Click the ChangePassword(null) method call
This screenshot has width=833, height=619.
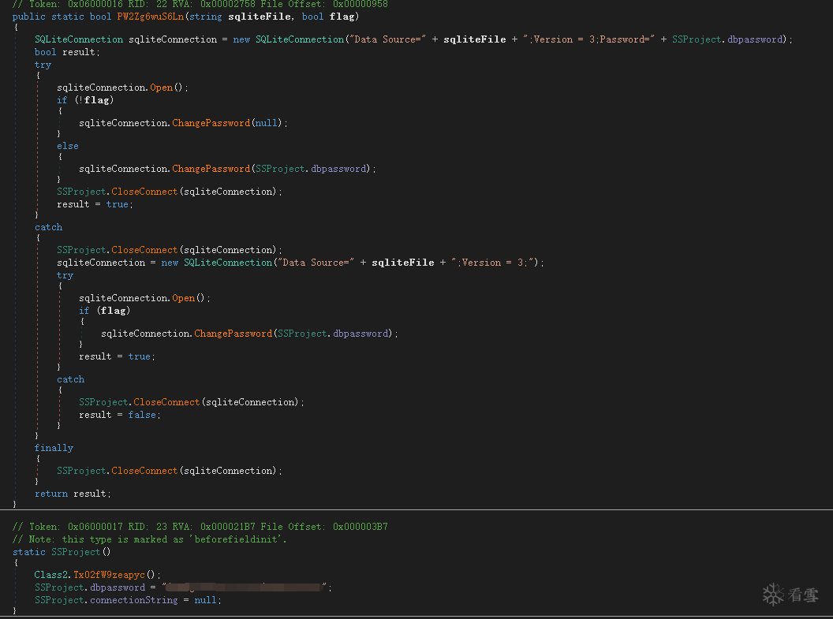point(211,123)
